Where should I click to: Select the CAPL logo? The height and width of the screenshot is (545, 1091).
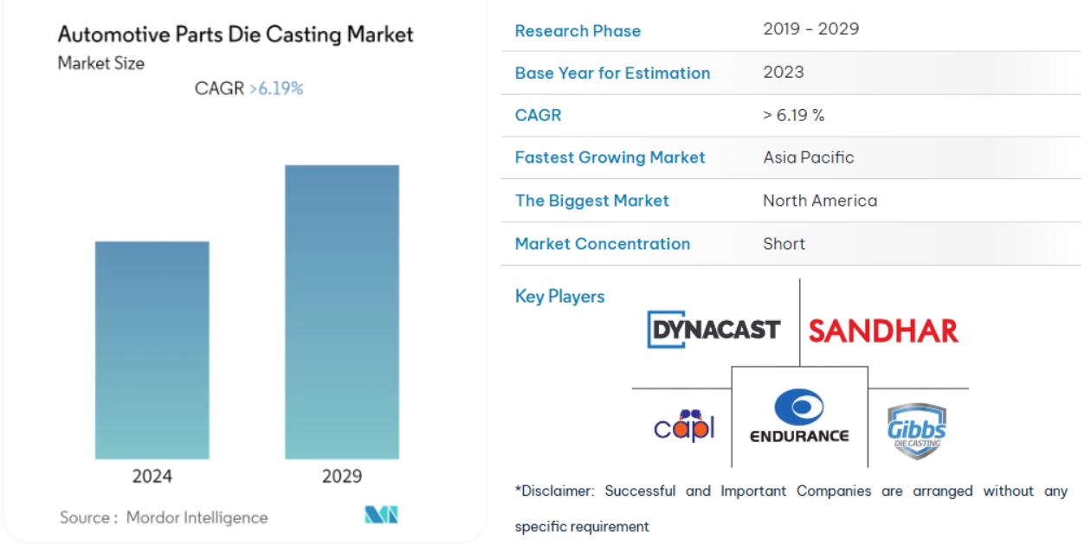coord(683,424)
